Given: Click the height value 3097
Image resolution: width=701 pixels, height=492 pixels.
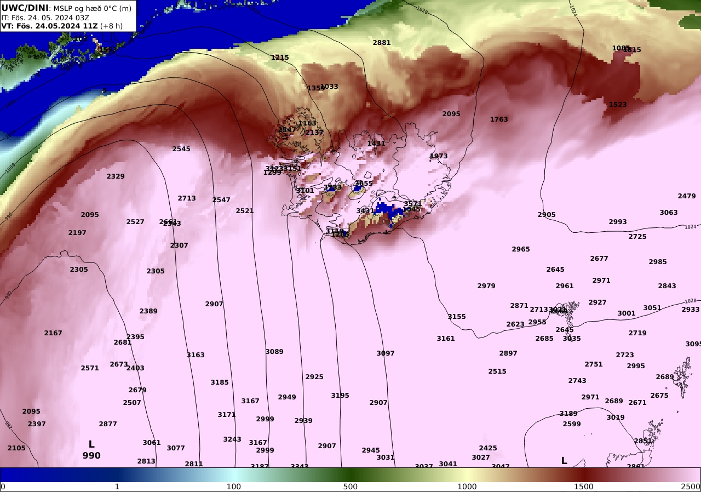Looking at the screenshot, I should [x=386, y=353].
